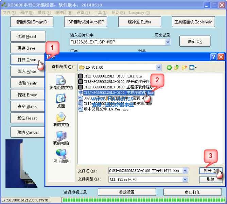
Task: Go to 桌面 desktop shortcut
Action: point(61,101)
